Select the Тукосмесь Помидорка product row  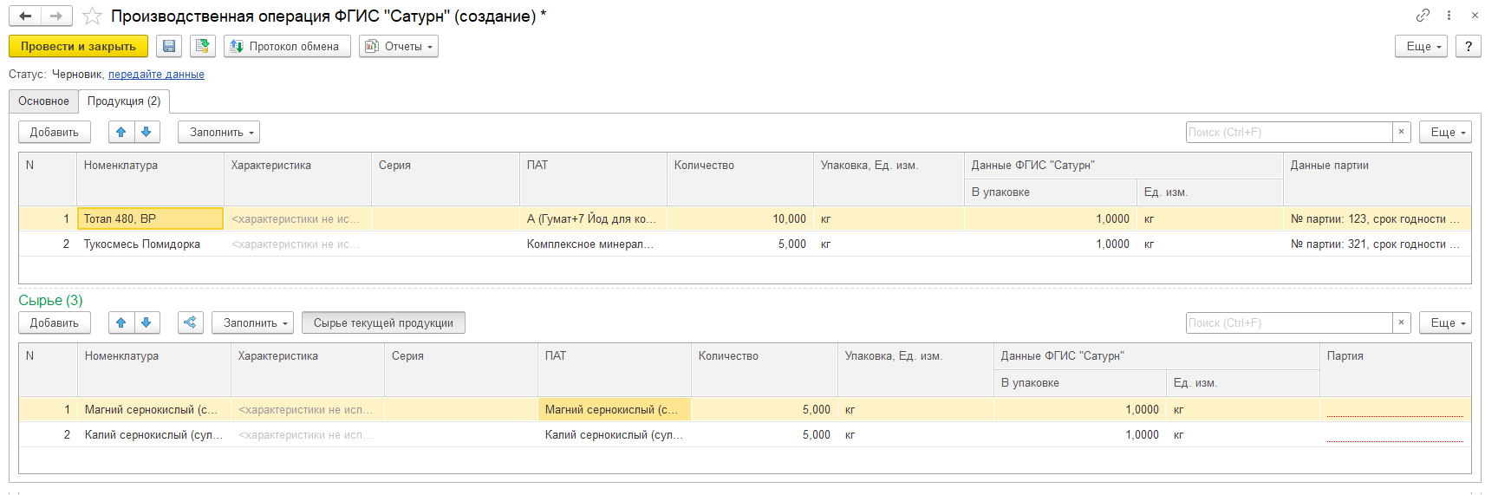pos(142,244)
